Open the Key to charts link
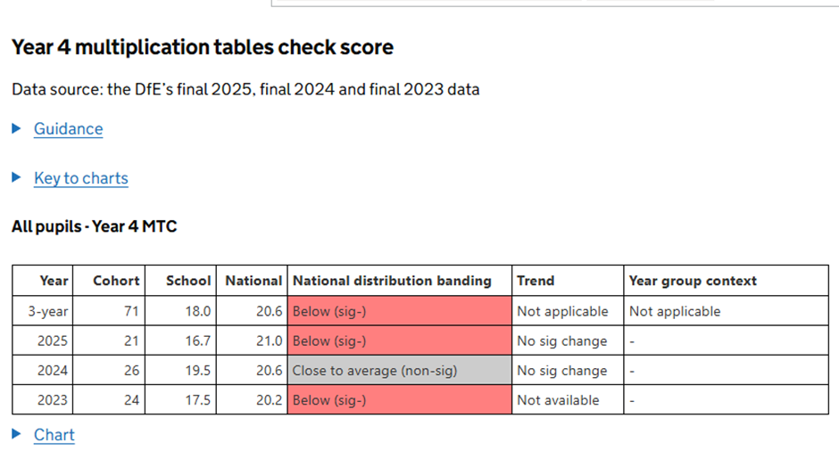Image resolution: width=839 pixels, height=467 pixels. 80,178
